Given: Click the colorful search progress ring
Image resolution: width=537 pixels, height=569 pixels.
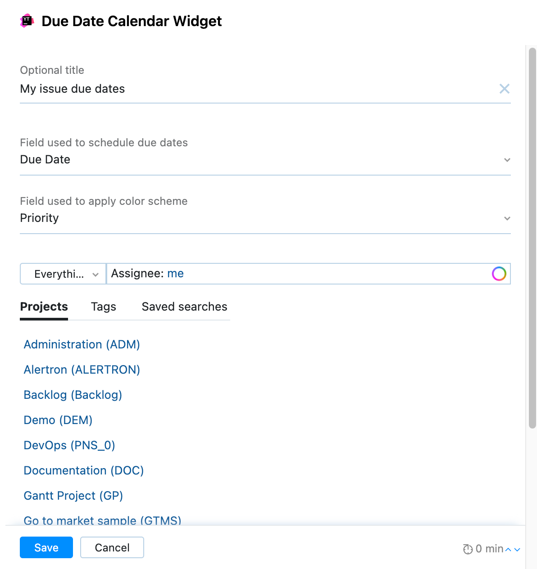Looking at the screenshot, I should pyautogui.click(x=499, y=273).
